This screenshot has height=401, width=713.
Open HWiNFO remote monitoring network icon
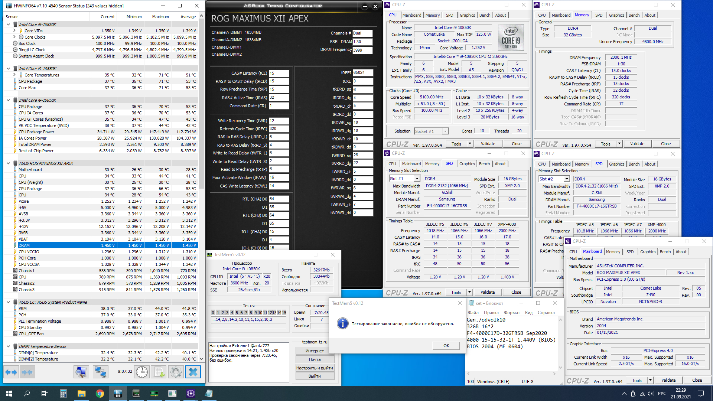tap(100, 372)
